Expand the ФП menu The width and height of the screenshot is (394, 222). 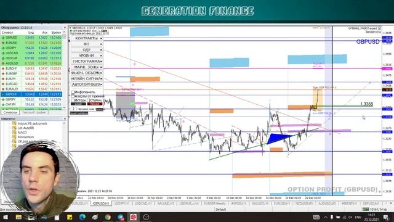point(87,44)
